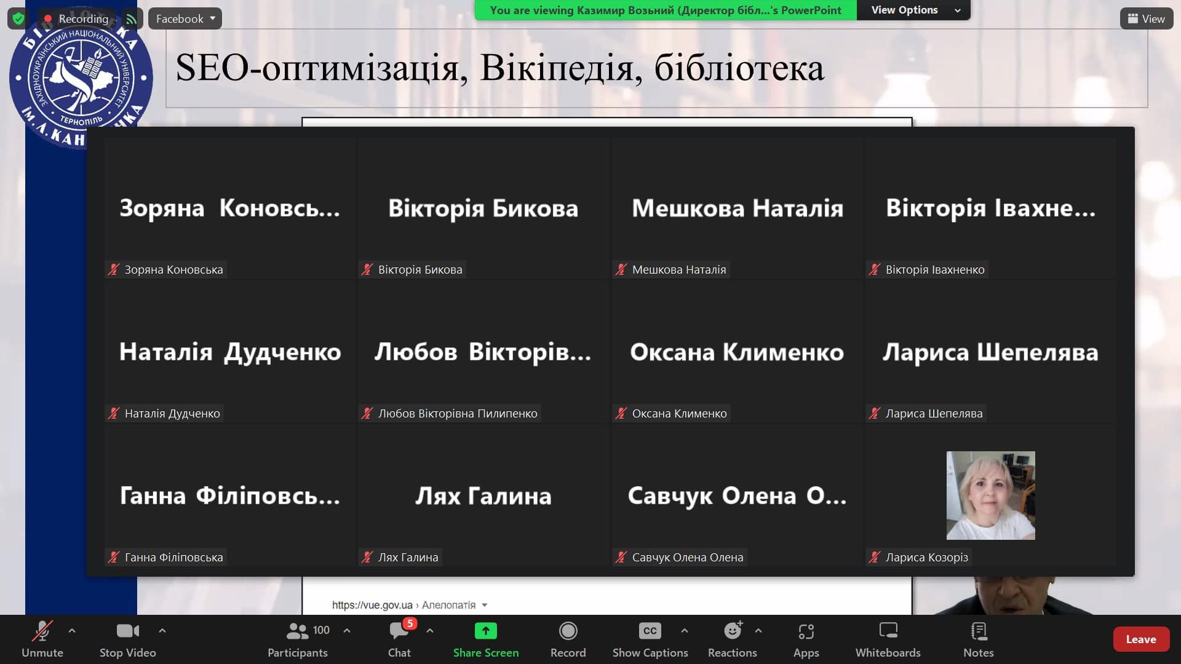Expand the arrow beside Chat
The image size is (1181, 664).
430,630
